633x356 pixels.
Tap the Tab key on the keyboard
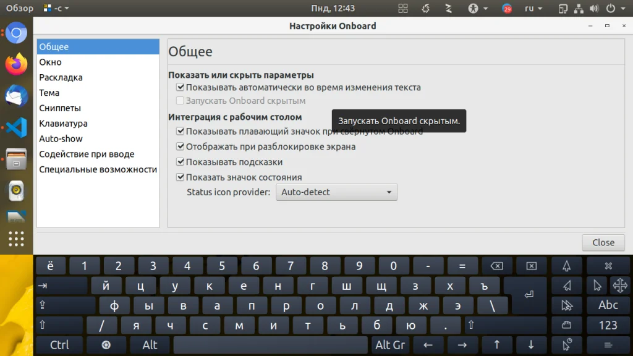pyautogui.click(x=61, y=286)
